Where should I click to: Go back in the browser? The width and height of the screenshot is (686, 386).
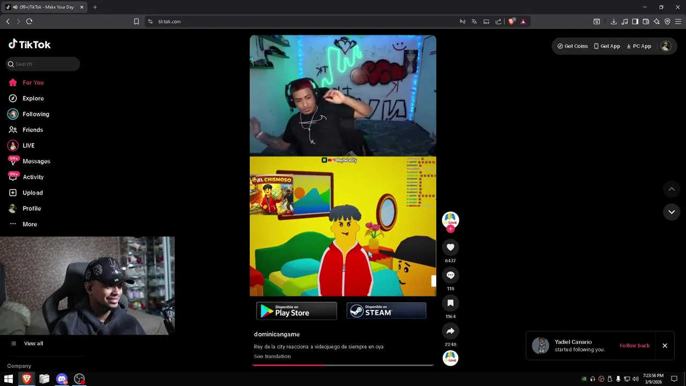point(8,21)
